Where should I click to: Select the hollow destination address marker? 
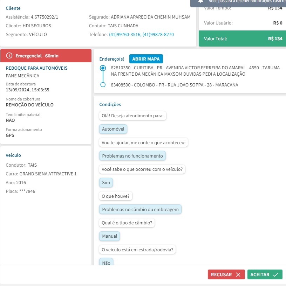pos(103,85)
